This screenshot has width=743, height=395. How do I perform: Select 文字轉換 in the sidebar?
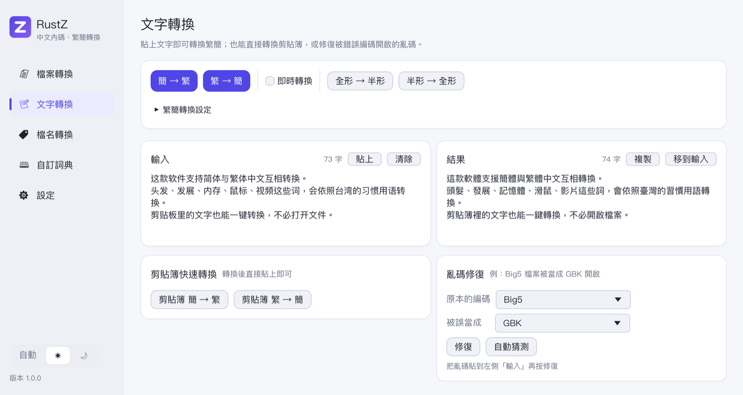pyautogui.click(x=62, y=104)
